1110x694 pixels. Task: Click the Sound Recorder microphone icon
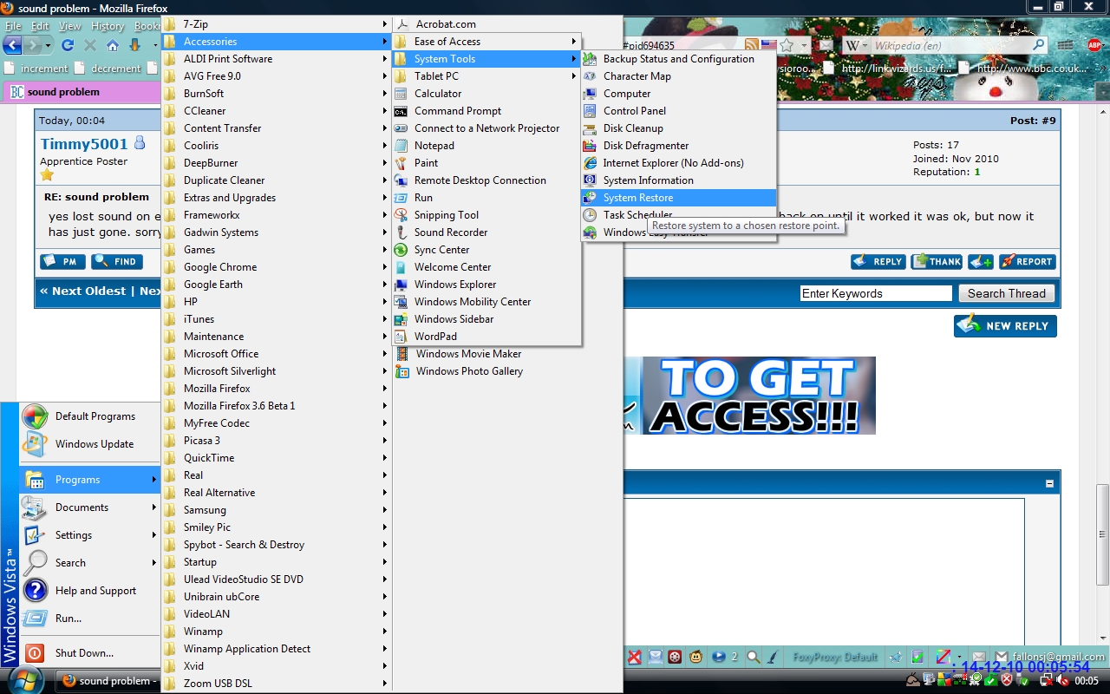pyautogui.click(x=401, y=232)
